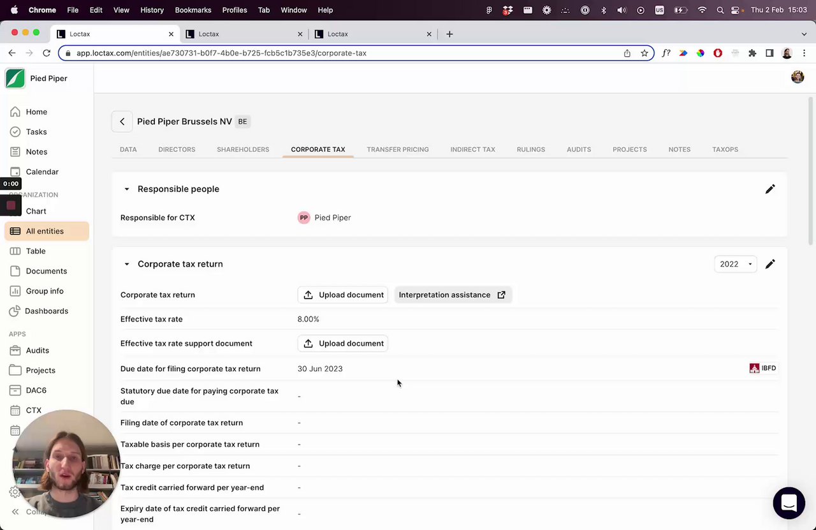Edit the Responsible people section
The width and height of the screenshot is (816, 530).
coord(770,189)
